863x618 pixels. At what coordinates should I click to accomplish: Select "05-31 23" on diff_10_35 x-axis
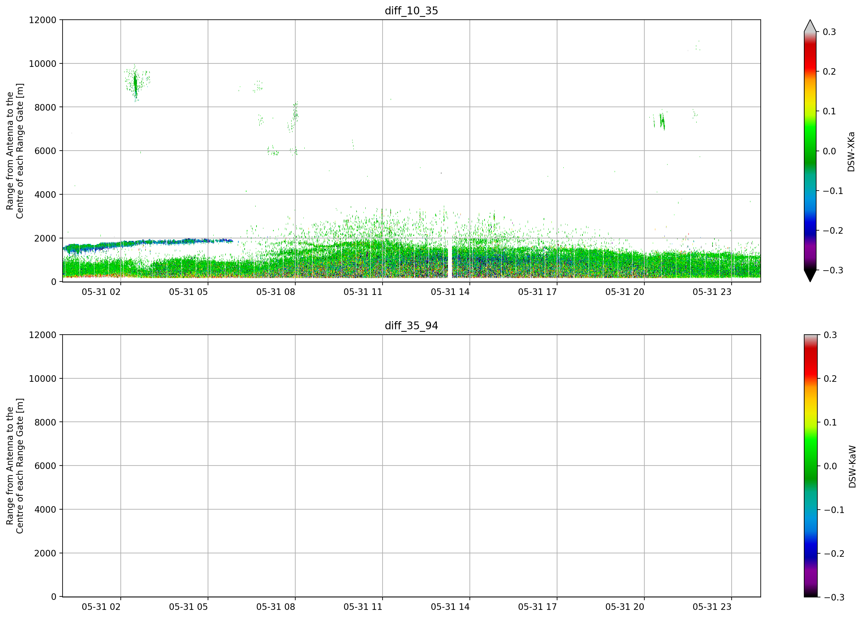click(x=712, y=292)
